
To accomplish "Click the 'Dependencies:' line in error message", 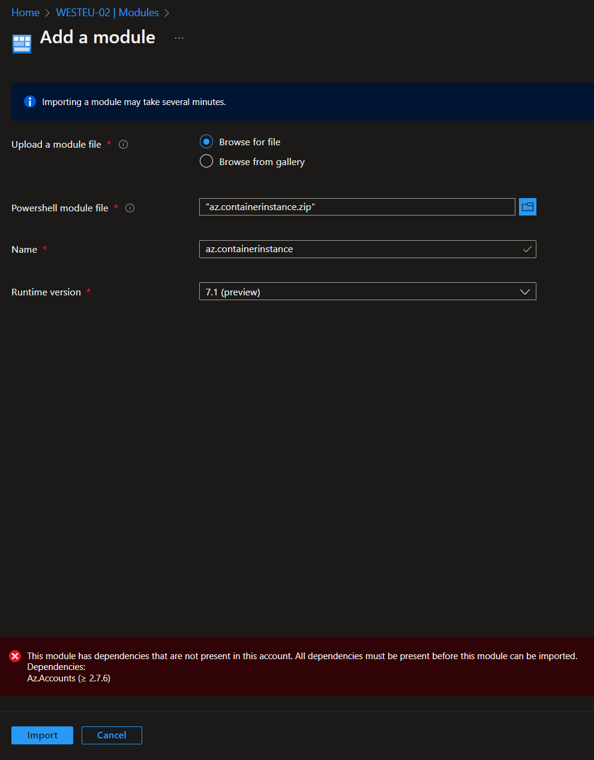I will pyautogui.click(x=56, y=667).
